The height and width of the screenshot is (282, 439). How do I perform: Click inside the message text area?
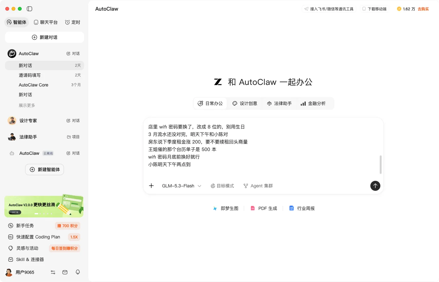click(x=263, y=146)
